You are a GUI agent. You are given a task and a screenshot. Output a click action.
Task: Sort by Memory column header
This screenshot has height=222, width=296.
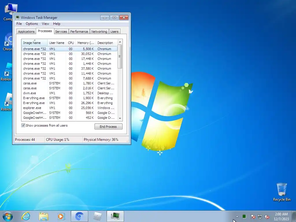pos(86,43)
